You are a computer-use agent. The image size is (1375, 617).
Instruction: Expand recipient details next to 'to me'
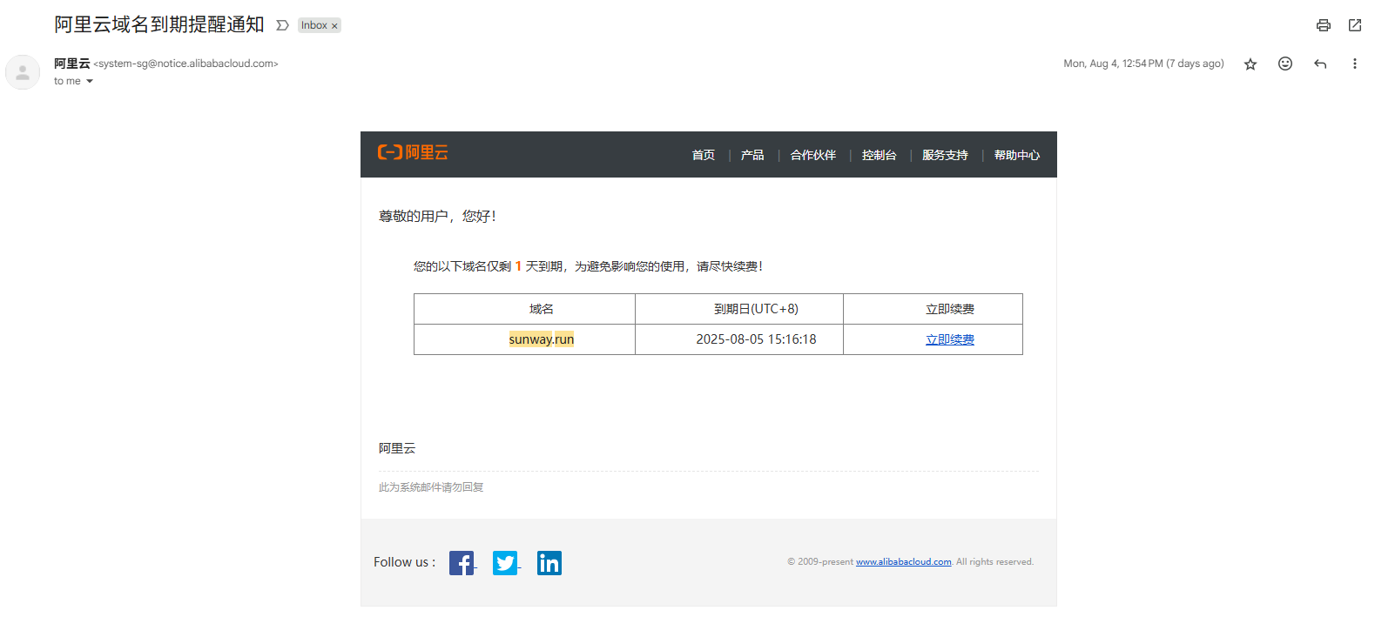pos(89,82)
